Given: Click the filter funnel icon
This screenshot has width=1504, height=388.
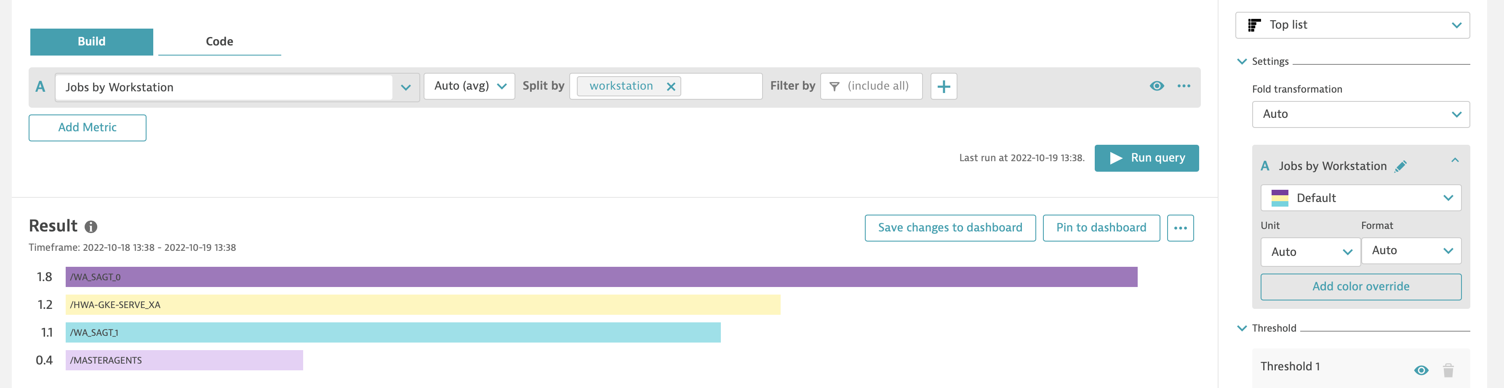Looking at the screenshot, I should tap(835, 86).
